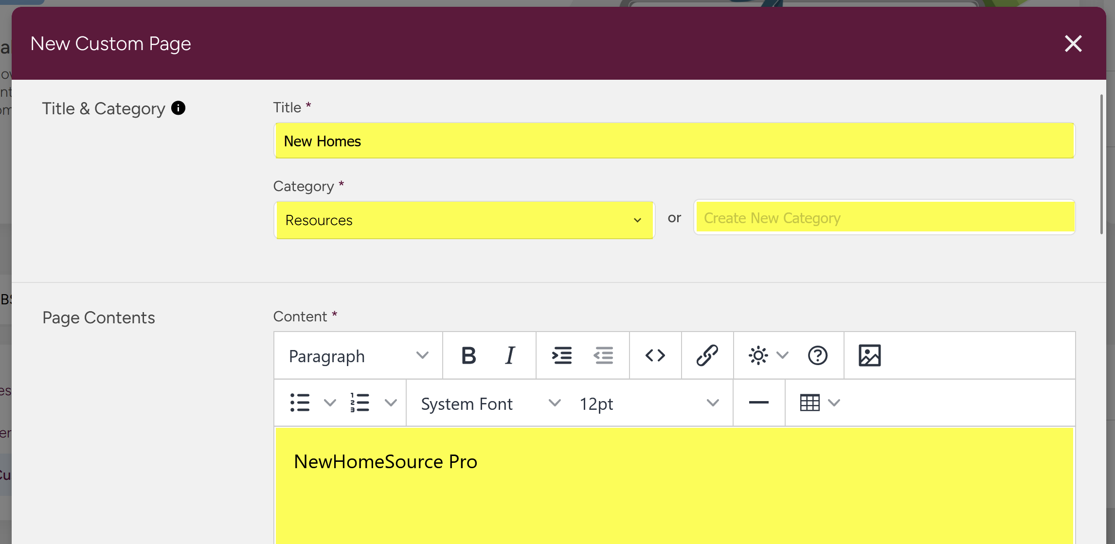This screenshot has width=1115, height=544.
Task: Click the content editor text area
Action: point(674,485)
